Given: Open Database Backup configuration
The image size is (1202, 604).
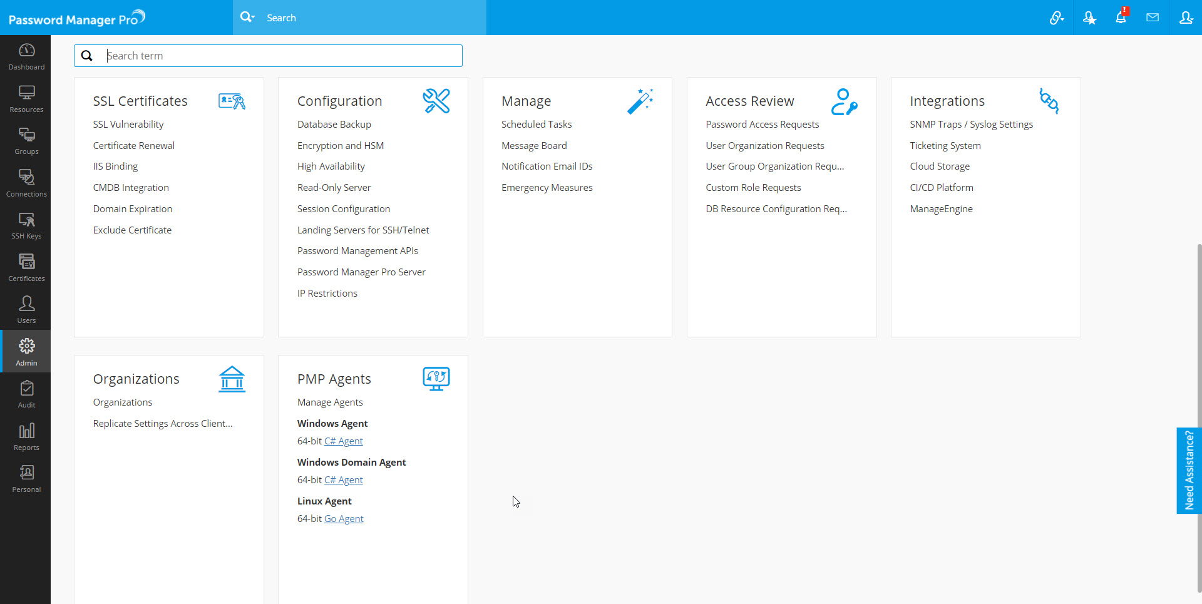Looking at the screenshot, I should pos(334,125).
